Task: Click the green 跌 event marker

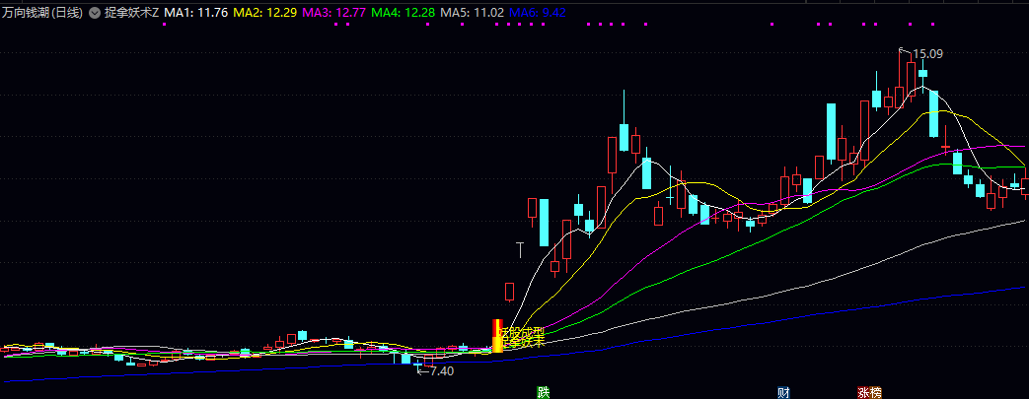Action: (x=543, y=392)
